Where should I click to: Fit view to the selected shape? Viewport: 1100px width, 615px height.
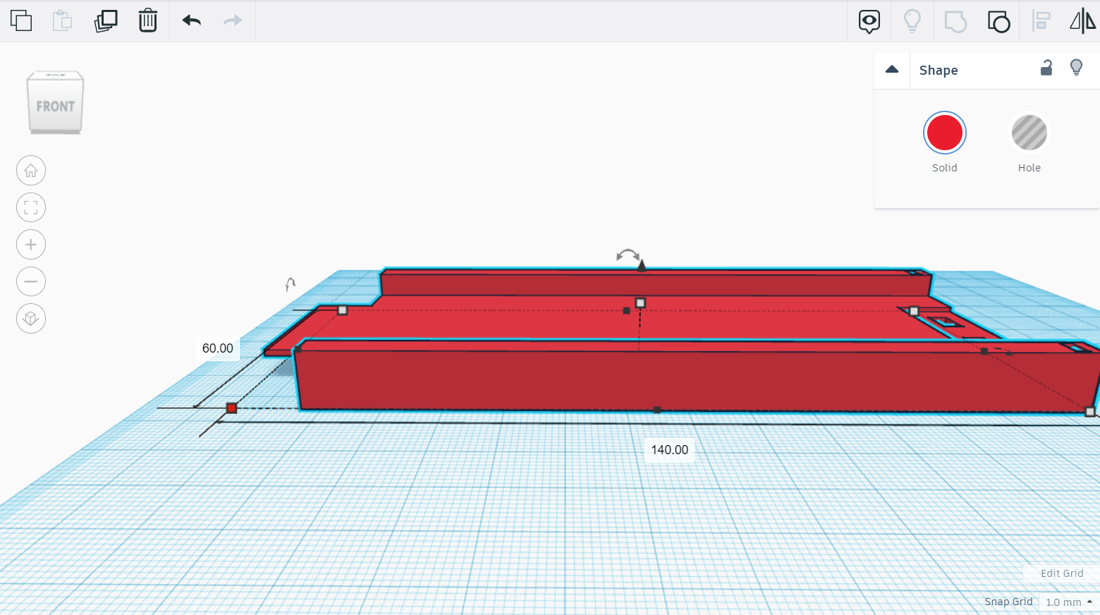click(x=30, y=207)
